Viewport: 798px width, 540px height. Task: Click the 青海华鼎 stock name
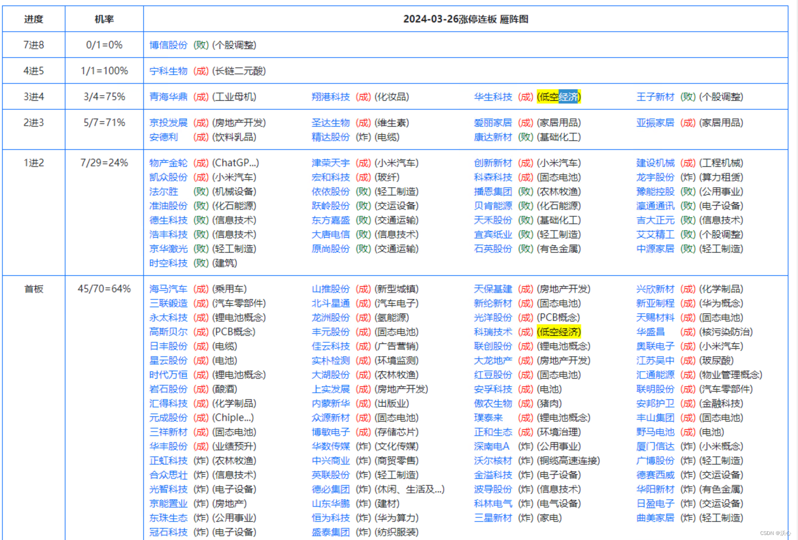168,97
